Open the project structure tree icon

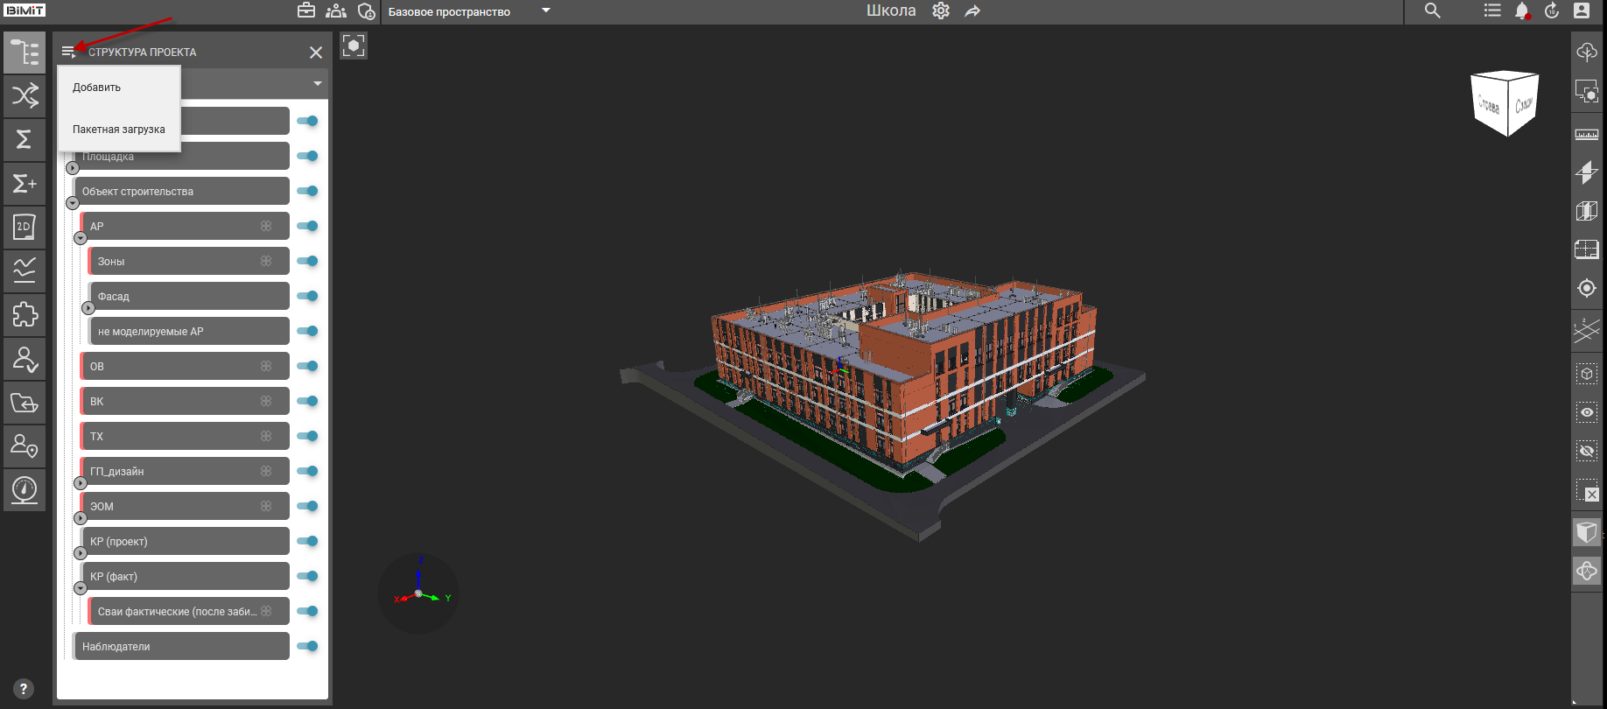pos(25,53)
